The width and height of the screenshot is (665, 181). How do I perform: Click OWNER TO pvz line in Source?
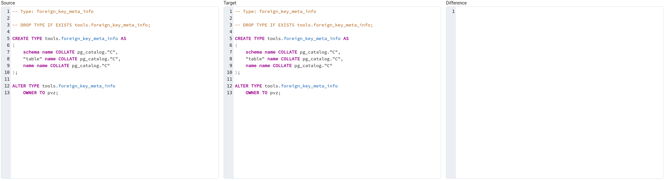[41, 93]
